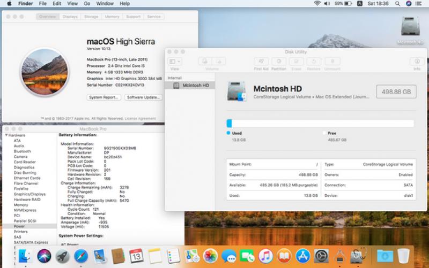Click the High Sierra mountain image

45,72
